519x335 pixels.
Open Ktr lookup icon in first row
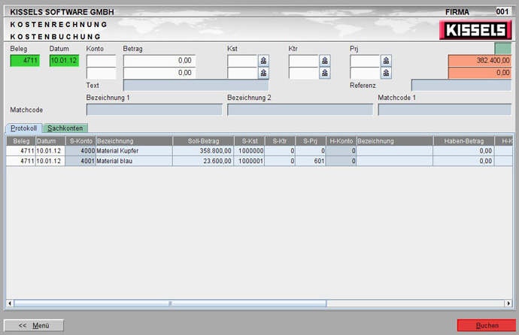click(x=325, y=60)
